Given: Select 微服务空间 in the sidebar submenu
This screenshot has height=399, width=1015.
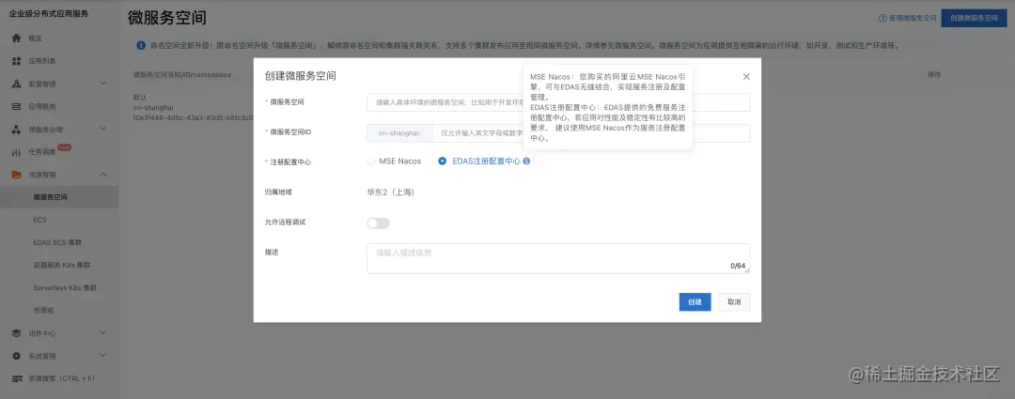Looking at the screenshot, I should click(51, 197).
